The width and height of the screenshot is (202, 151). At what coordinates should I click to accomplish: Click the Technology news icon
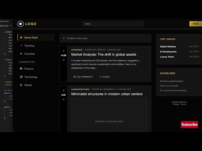21,77
